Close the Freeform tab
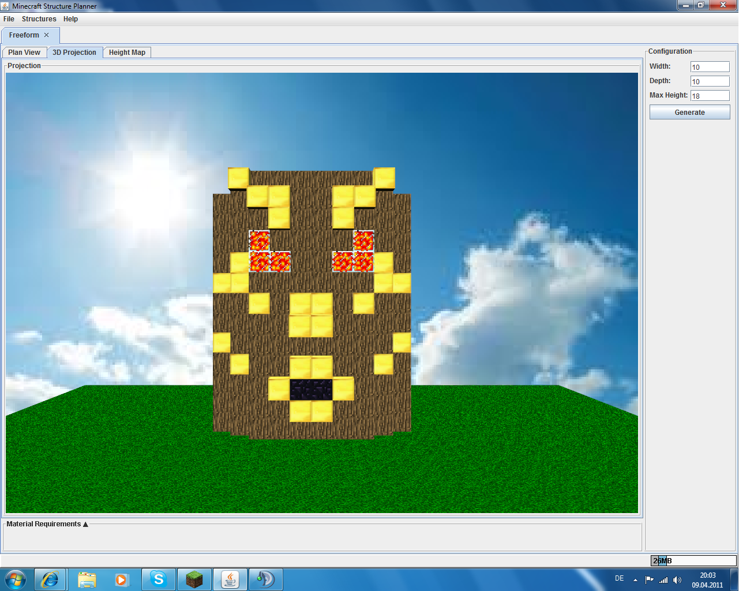Viewport: 739px width, 591px height. [47, 35]
